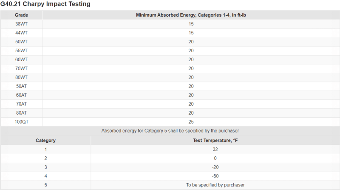
Task: Click the G40.21 Charpy Impact Testing heading
Action: [x=45, y=4]
